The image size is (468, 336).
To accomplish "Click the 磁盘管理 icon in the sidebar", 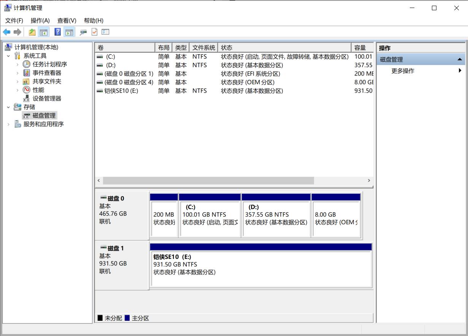I will tap(27, 115).
